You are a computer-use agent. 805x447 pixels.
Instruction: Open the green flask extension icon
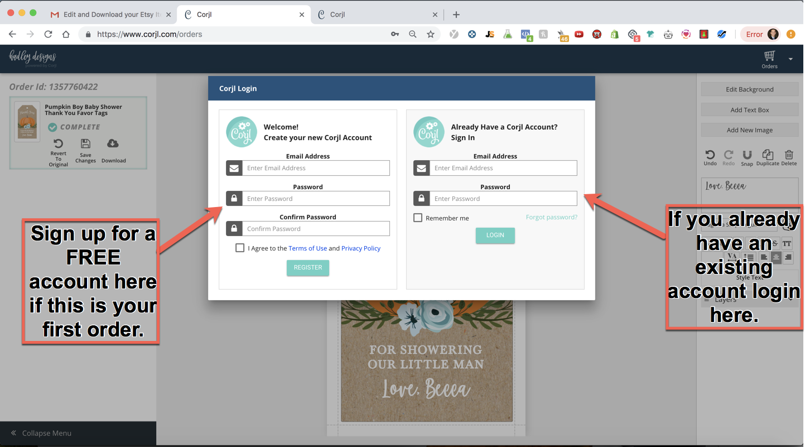[508, 34]
